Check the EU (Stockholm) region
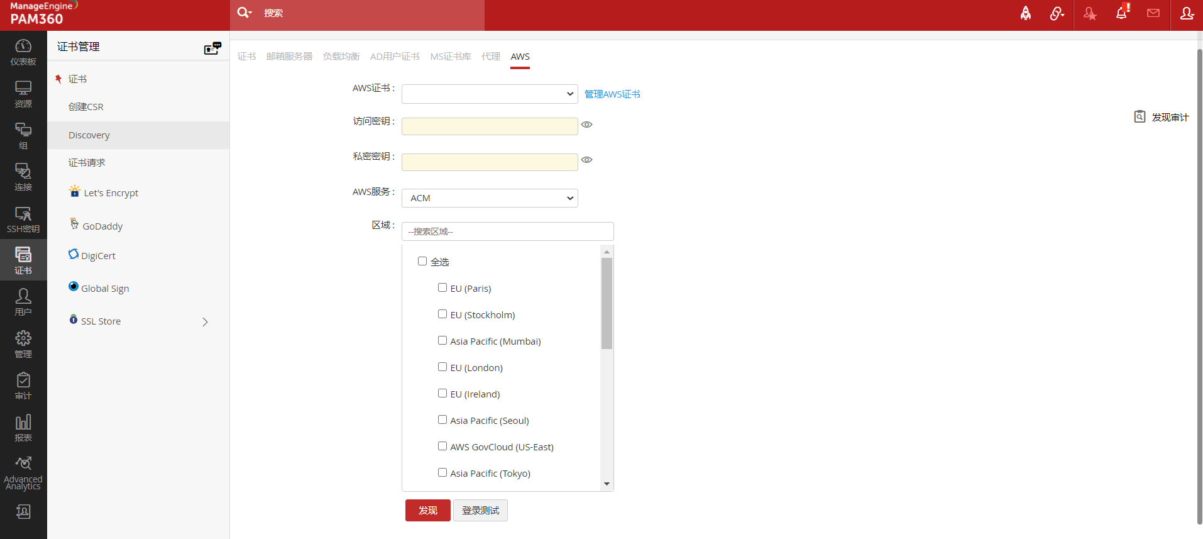Image resolution: width=1203 pixels, height=539 pixels. [442, 314]
